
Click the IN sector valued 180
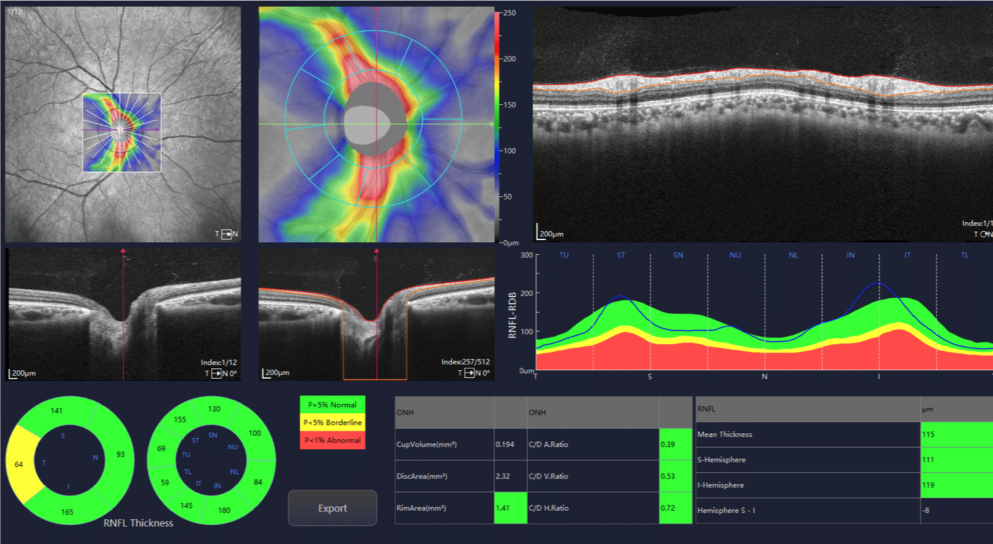click(224, 510)
